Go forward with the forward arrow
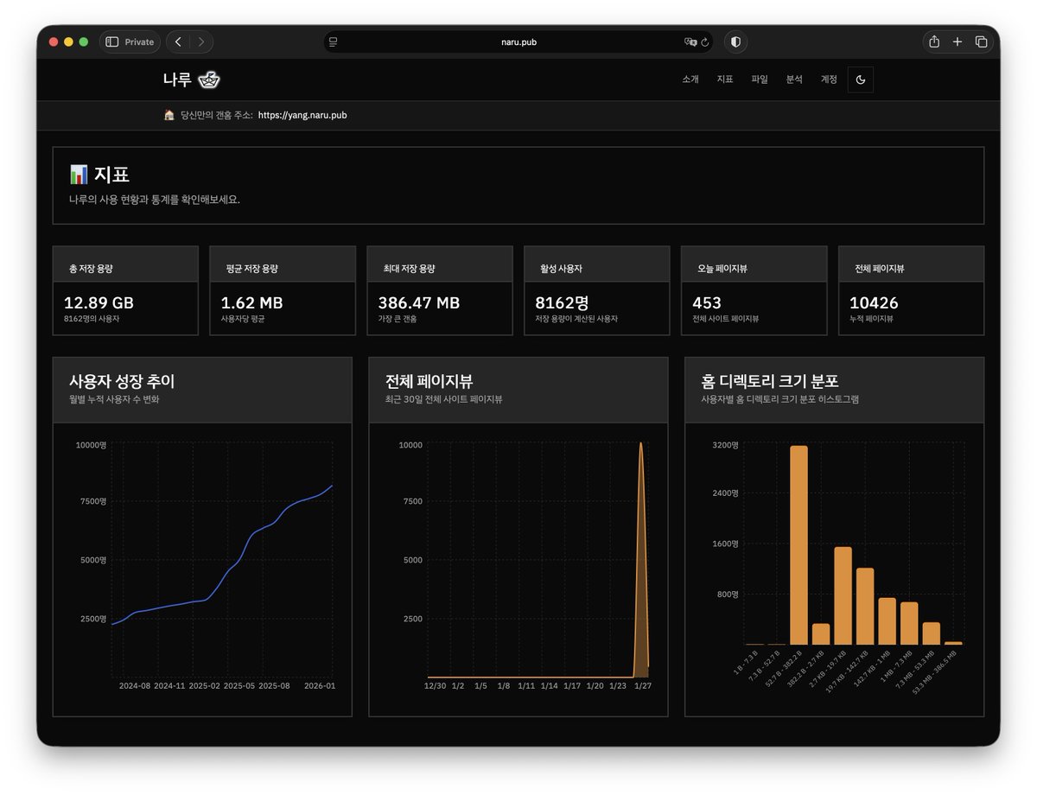 point(200,41)
